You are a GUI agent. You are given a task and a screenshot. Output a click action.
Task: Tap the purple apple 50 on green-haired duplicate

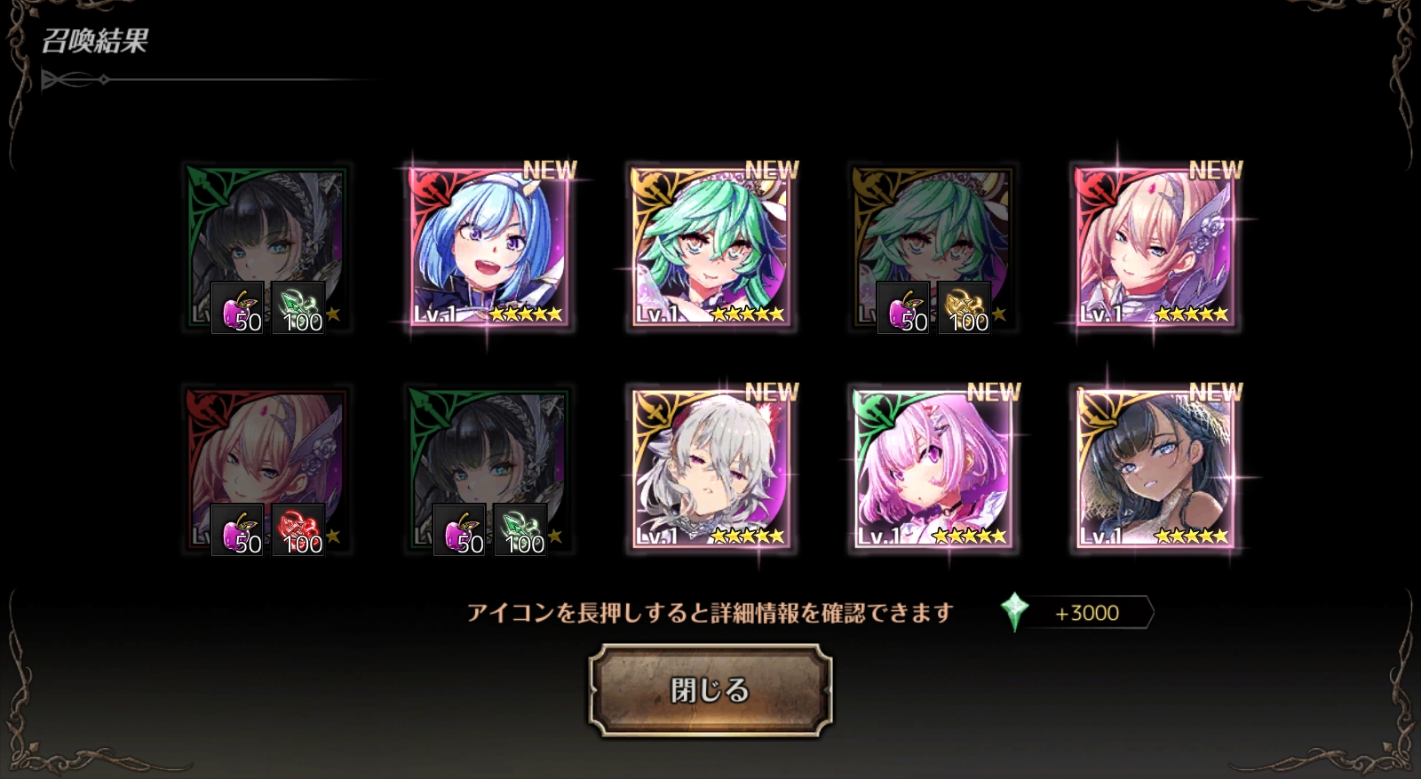(903, 308)
